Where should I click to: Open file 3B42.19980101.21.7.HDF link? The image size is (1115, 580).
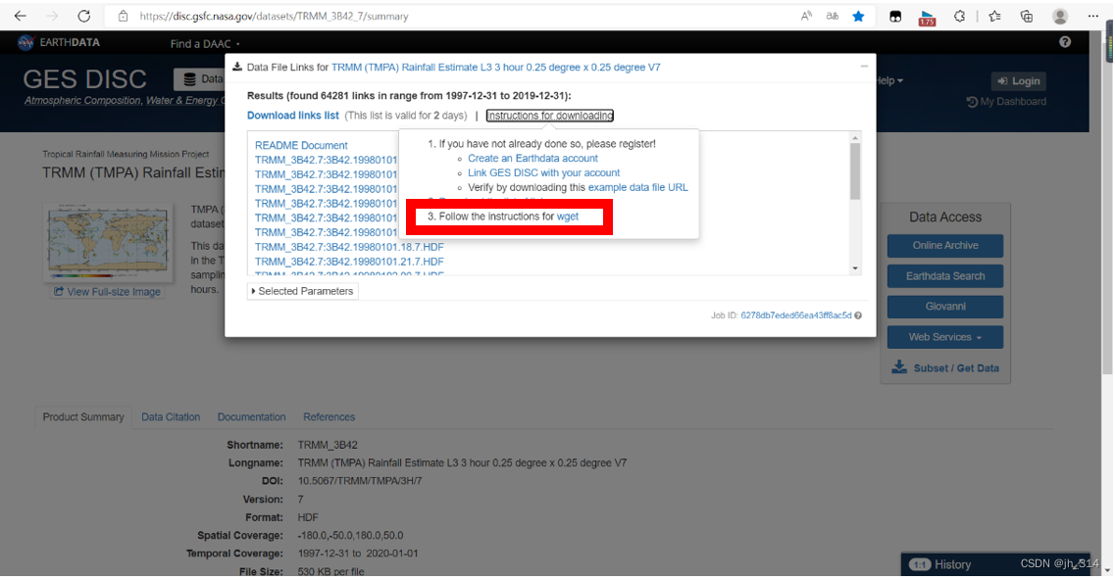[x=349, y=262]
